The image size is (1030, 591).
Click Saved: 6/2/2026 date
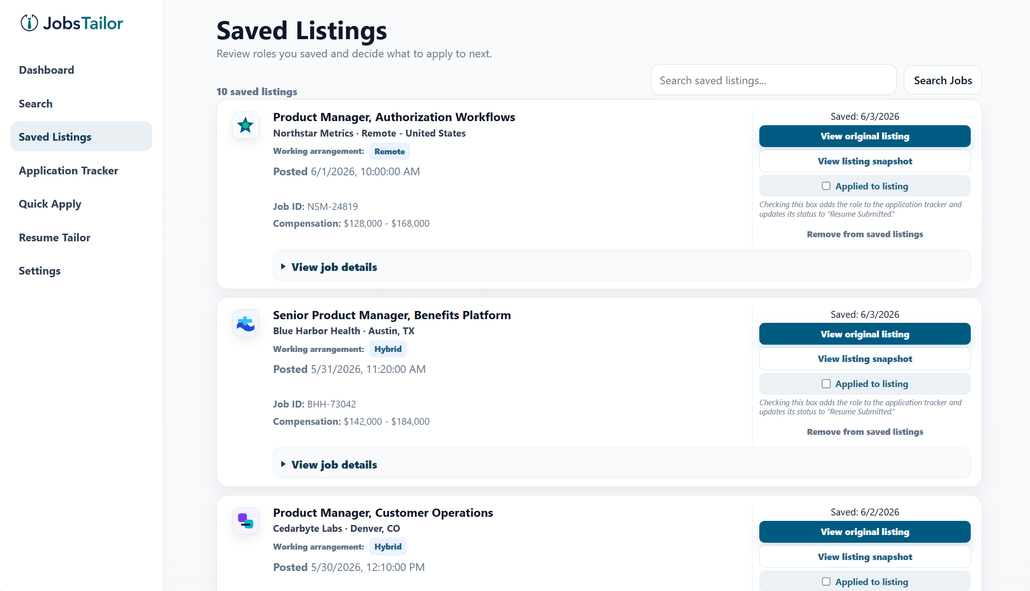pos(865,512)
